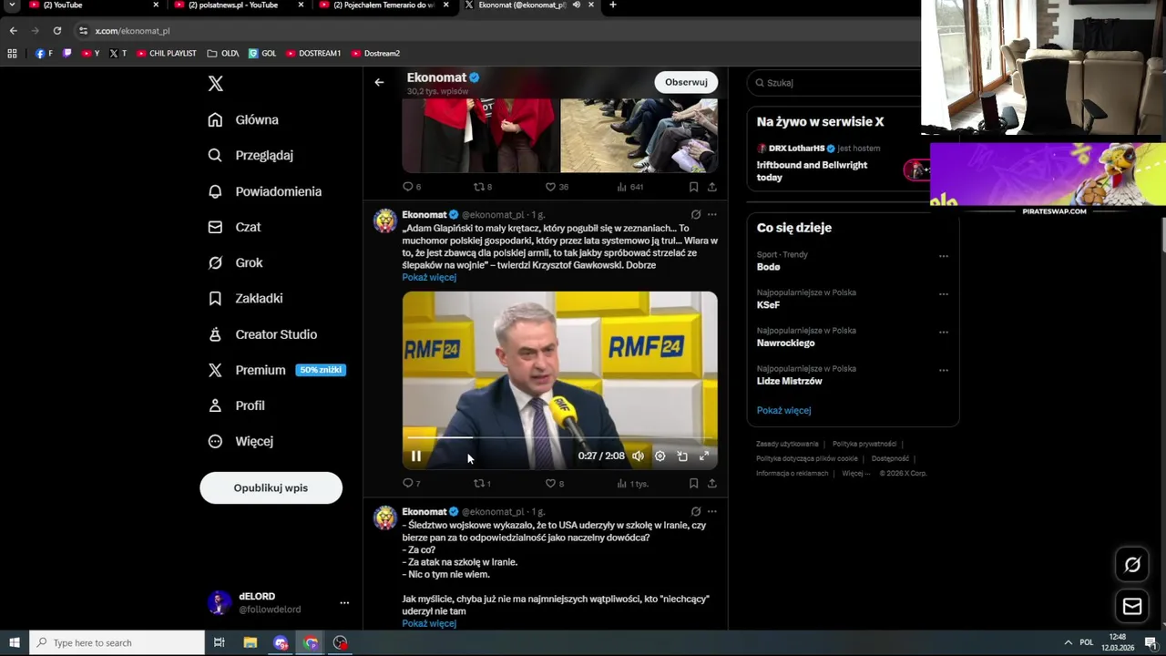Open Więcej menu in sidebar
This screenshot has width=1166, height=656.
point(240,441)
